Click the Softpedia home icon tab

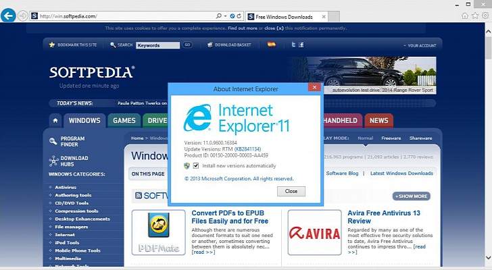coord(55,121)
